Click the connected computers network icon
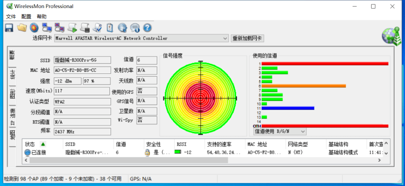Viewport: 405px width, 186px height. click(x=47, y=27)
